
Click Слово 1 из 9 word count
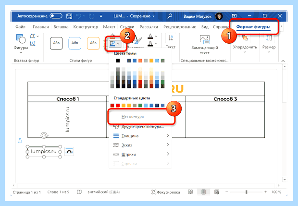click(x=58, y=192)
